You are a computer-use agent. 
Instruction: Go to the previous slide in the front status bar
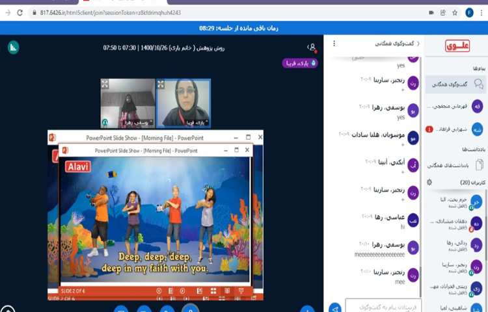click(x=159, y=291)
